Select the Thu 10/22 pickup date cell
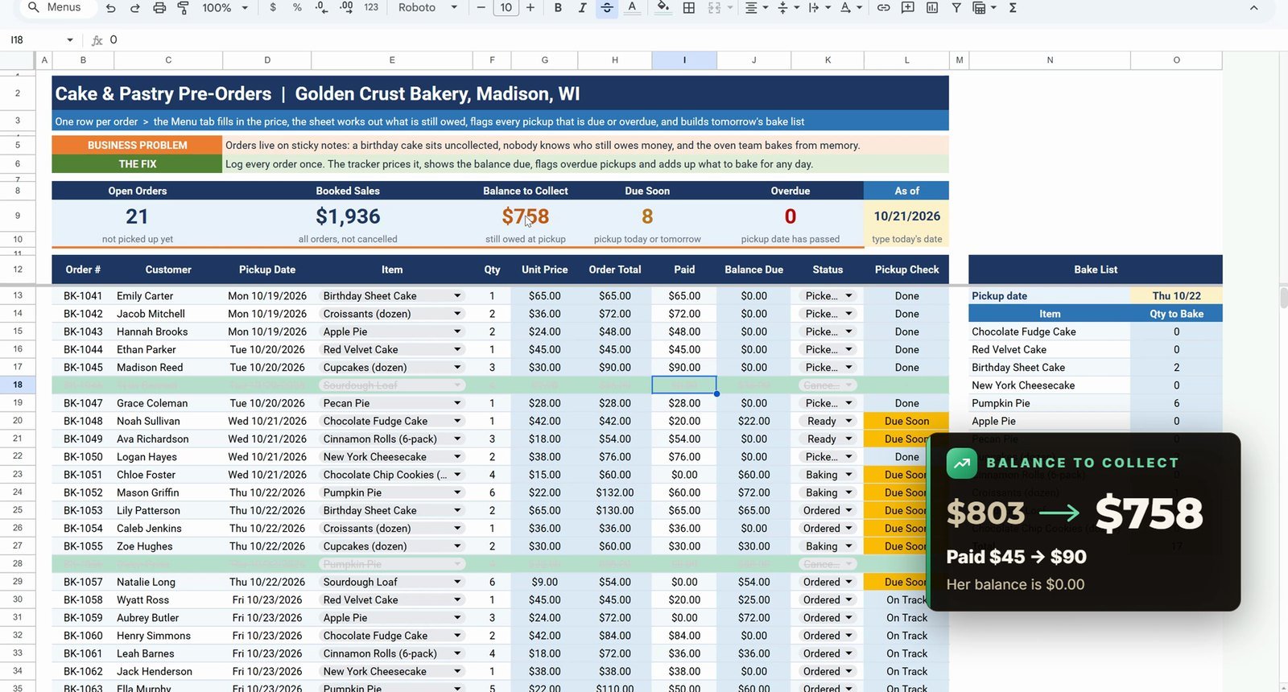This screenshot has height=692, width=1288. coord(1176,296)
